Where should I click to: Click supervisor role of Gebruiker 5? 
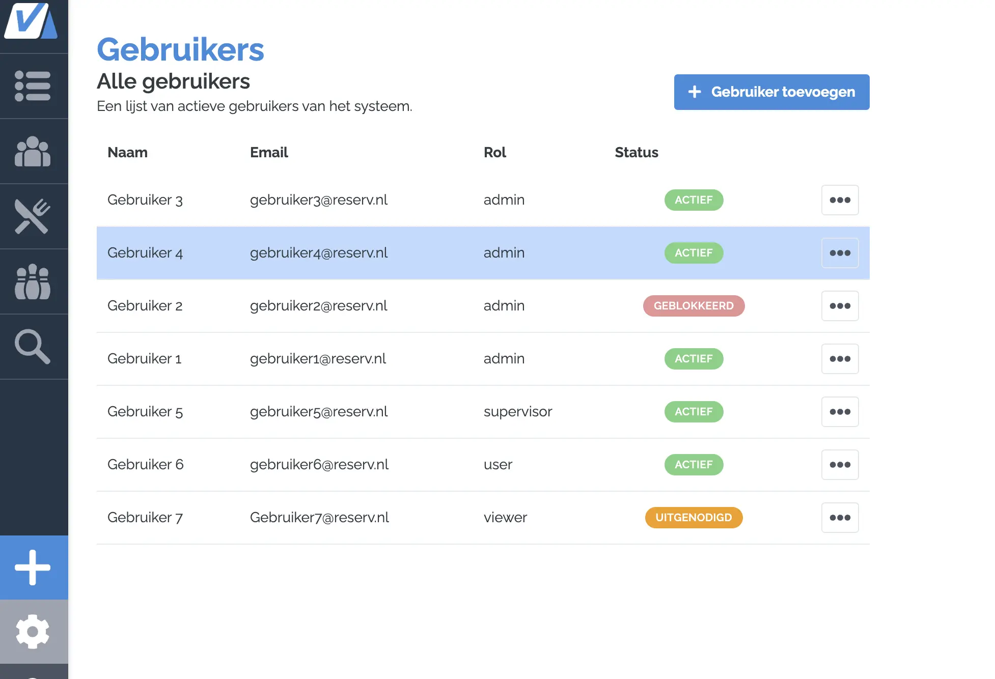pos(518,412)
